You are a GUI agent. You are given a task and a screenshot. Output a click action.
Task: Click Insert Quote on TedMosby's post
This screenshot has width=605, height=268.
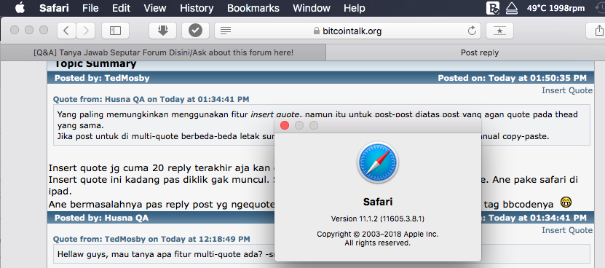click(x=567, y=90)
